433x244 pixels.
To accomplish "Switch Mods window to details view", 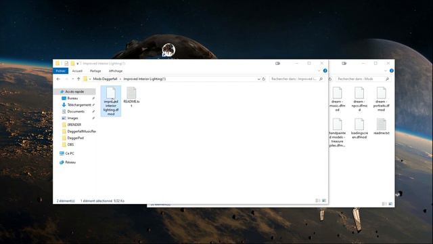I will pos(384,204).
